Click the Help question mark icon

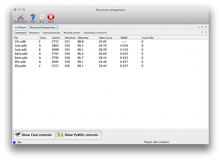tap(33, 17)
